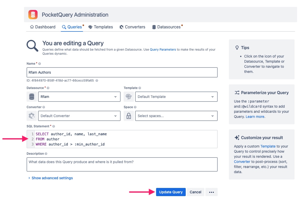Click the Converter gear icon button
The width and height of the screenshot is (304, 202).
[x=32, y=116]
